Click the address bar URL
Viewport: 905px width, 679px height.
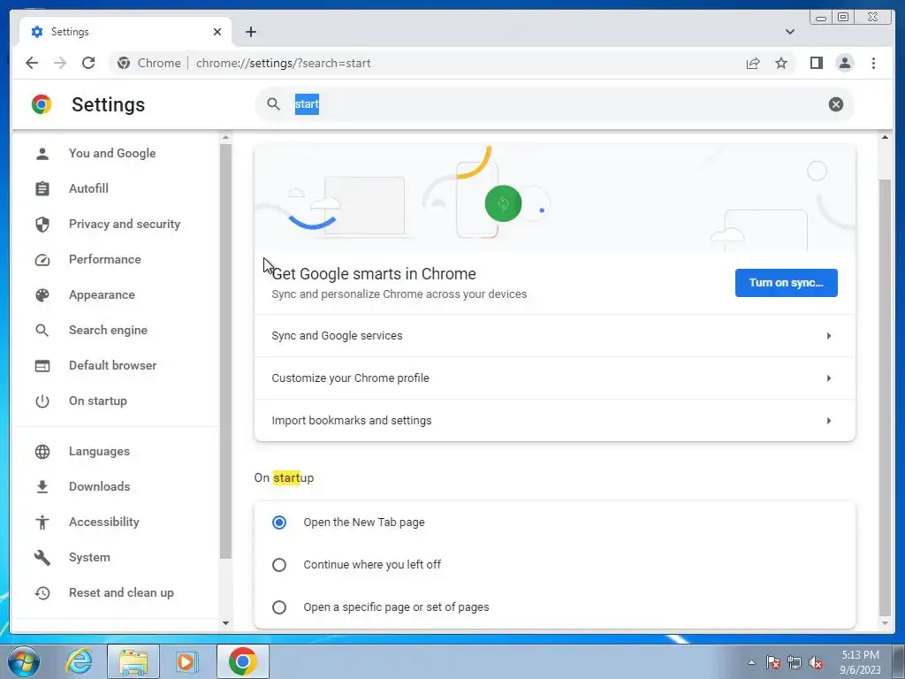284,63
